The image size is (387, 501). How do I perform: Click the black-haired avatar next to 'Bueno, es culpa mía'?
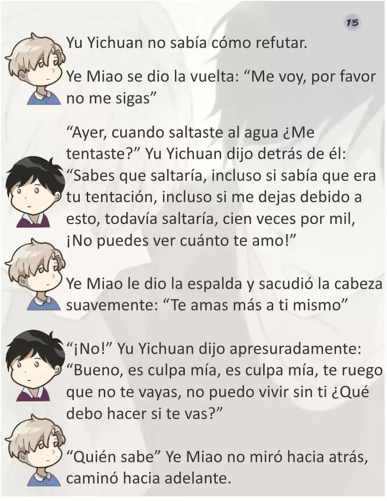click(33, 365)
